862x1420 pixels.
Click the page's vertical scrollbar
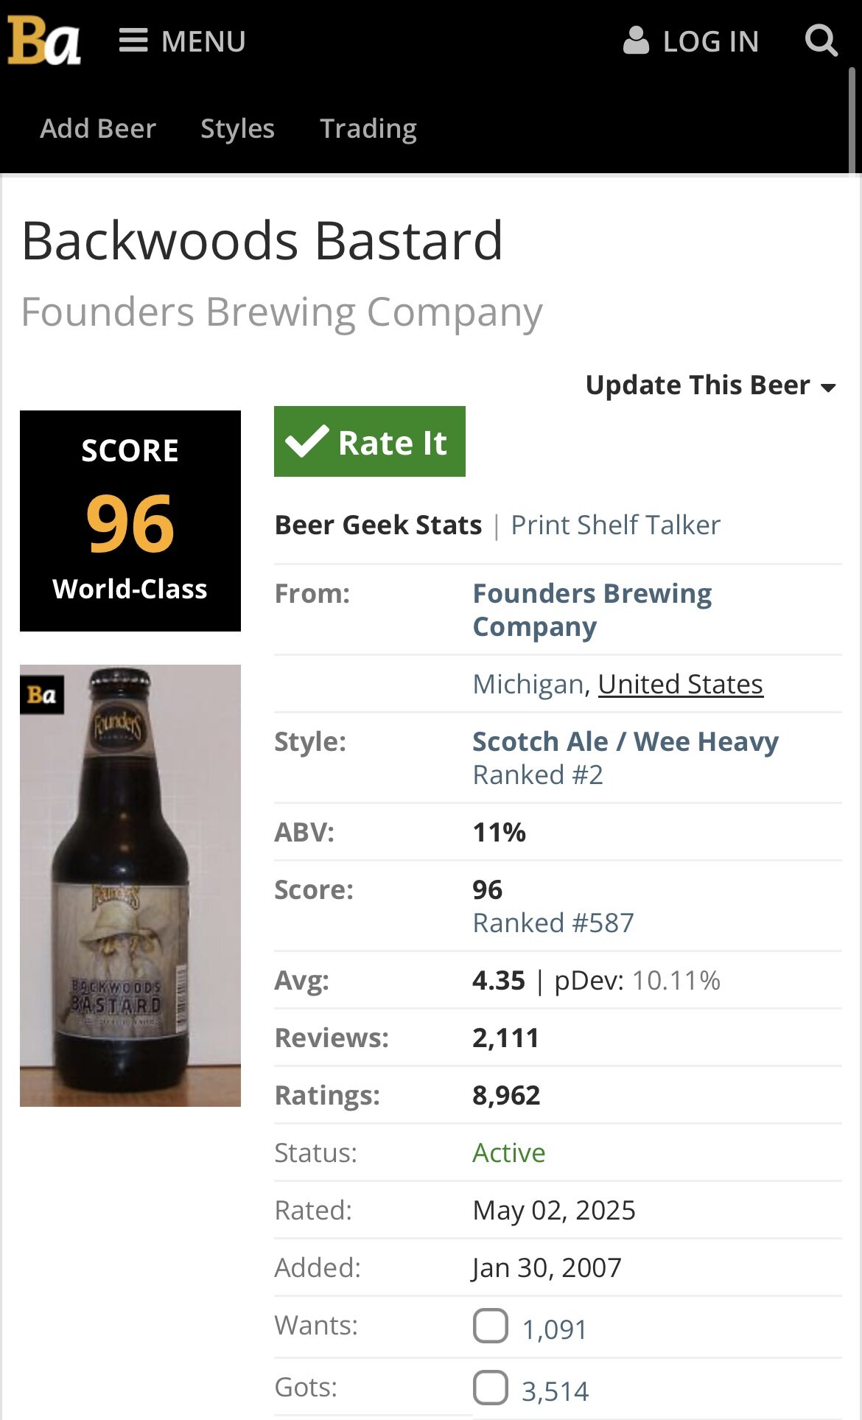point(852,122)
